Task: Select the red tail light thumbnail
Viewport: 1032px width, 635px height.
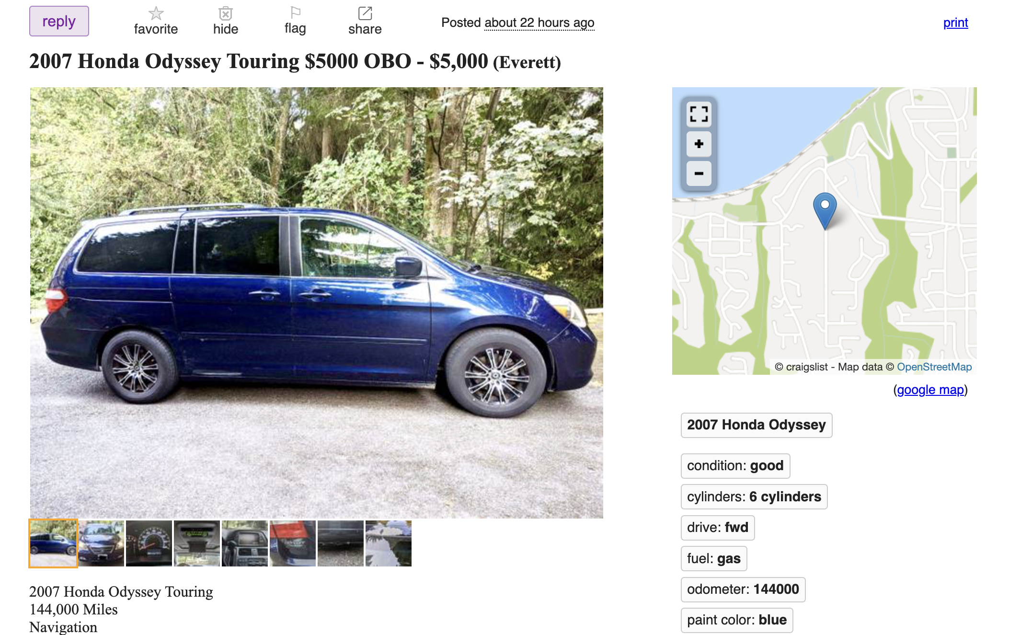Action: click(293, 543)
